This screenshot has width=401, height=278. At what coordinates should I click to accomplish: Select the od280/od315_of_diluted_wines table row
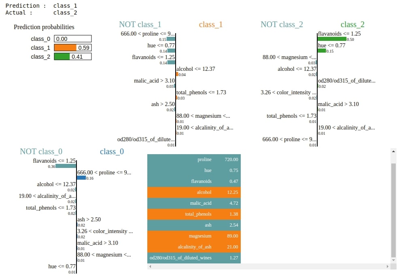193,258
